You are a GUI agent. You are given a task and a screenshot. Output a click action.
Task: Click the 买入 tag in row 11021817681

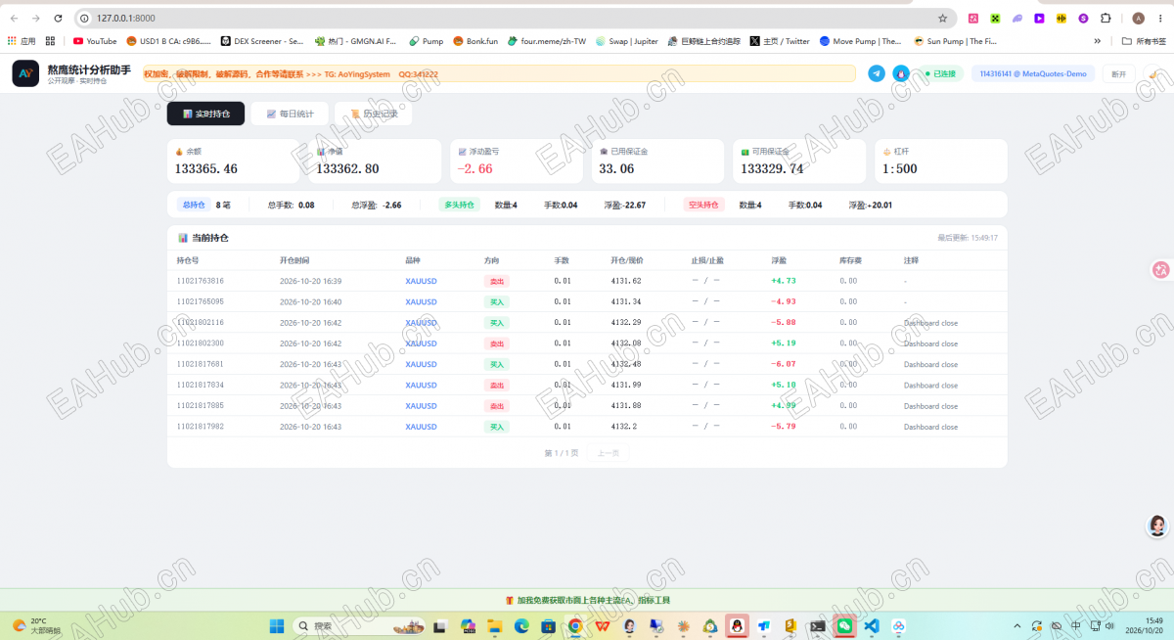pyautogui.click(x=497, y=364)
